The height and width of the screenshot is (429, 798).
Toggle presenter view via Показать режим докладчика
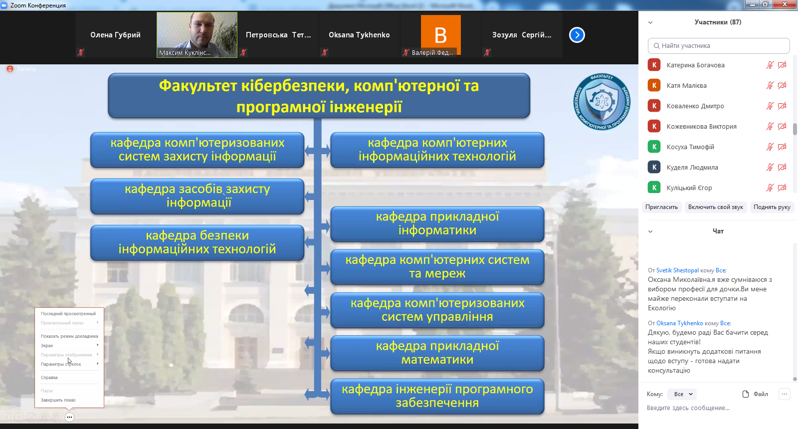[69, 336]
